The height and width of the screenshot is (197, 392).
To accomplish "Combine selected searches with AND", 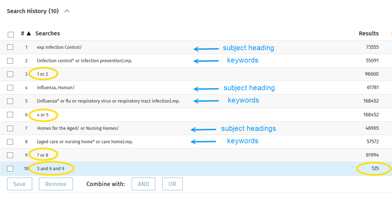I will tap(143, 184).
